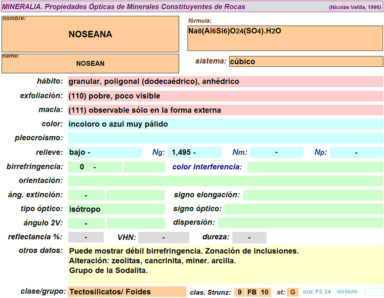Click the nombre field showing NOSEANA
The image size is (384, 298).
click(90, 34)
